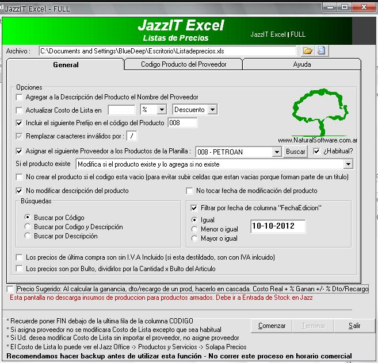Toggle Precio Sugerido cascada checkbox
The height and width of the screenshot is (363, 378).
click(x=10, y=289)
